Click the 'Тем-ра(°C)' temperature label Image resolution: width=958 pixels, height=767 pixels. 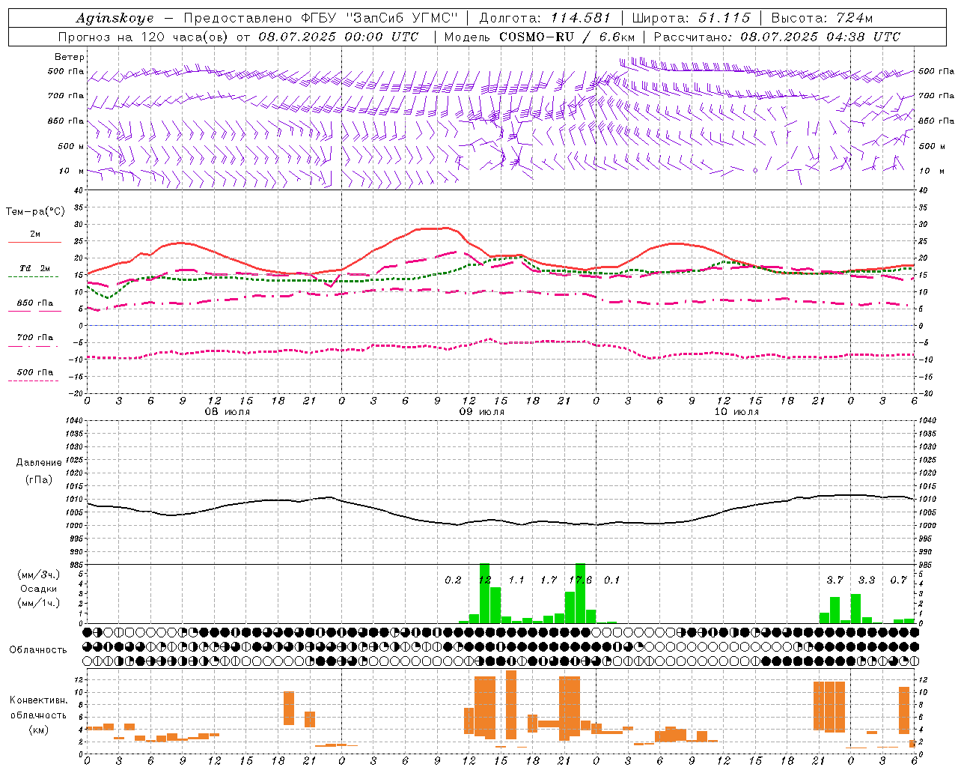click(35, 212)
